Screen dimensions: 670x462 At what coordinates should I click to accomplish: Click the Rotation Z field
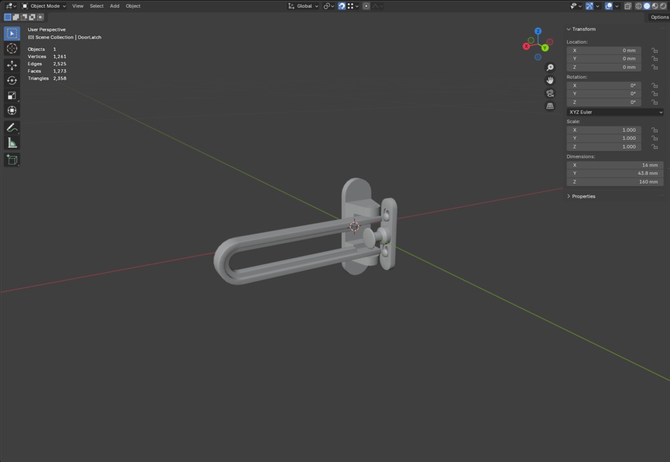pyautogui.click(x=604, y=103)
